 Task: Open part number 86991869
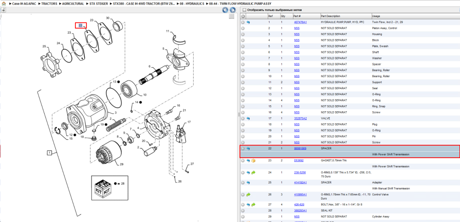pyautogui.click(x=300, y=148)
